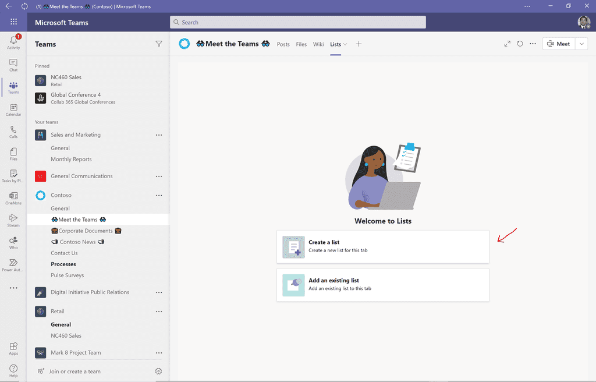Open the Stream app
Image resolution: width=596 pixels, height=382 pixels.
click(x=13, y=221)
